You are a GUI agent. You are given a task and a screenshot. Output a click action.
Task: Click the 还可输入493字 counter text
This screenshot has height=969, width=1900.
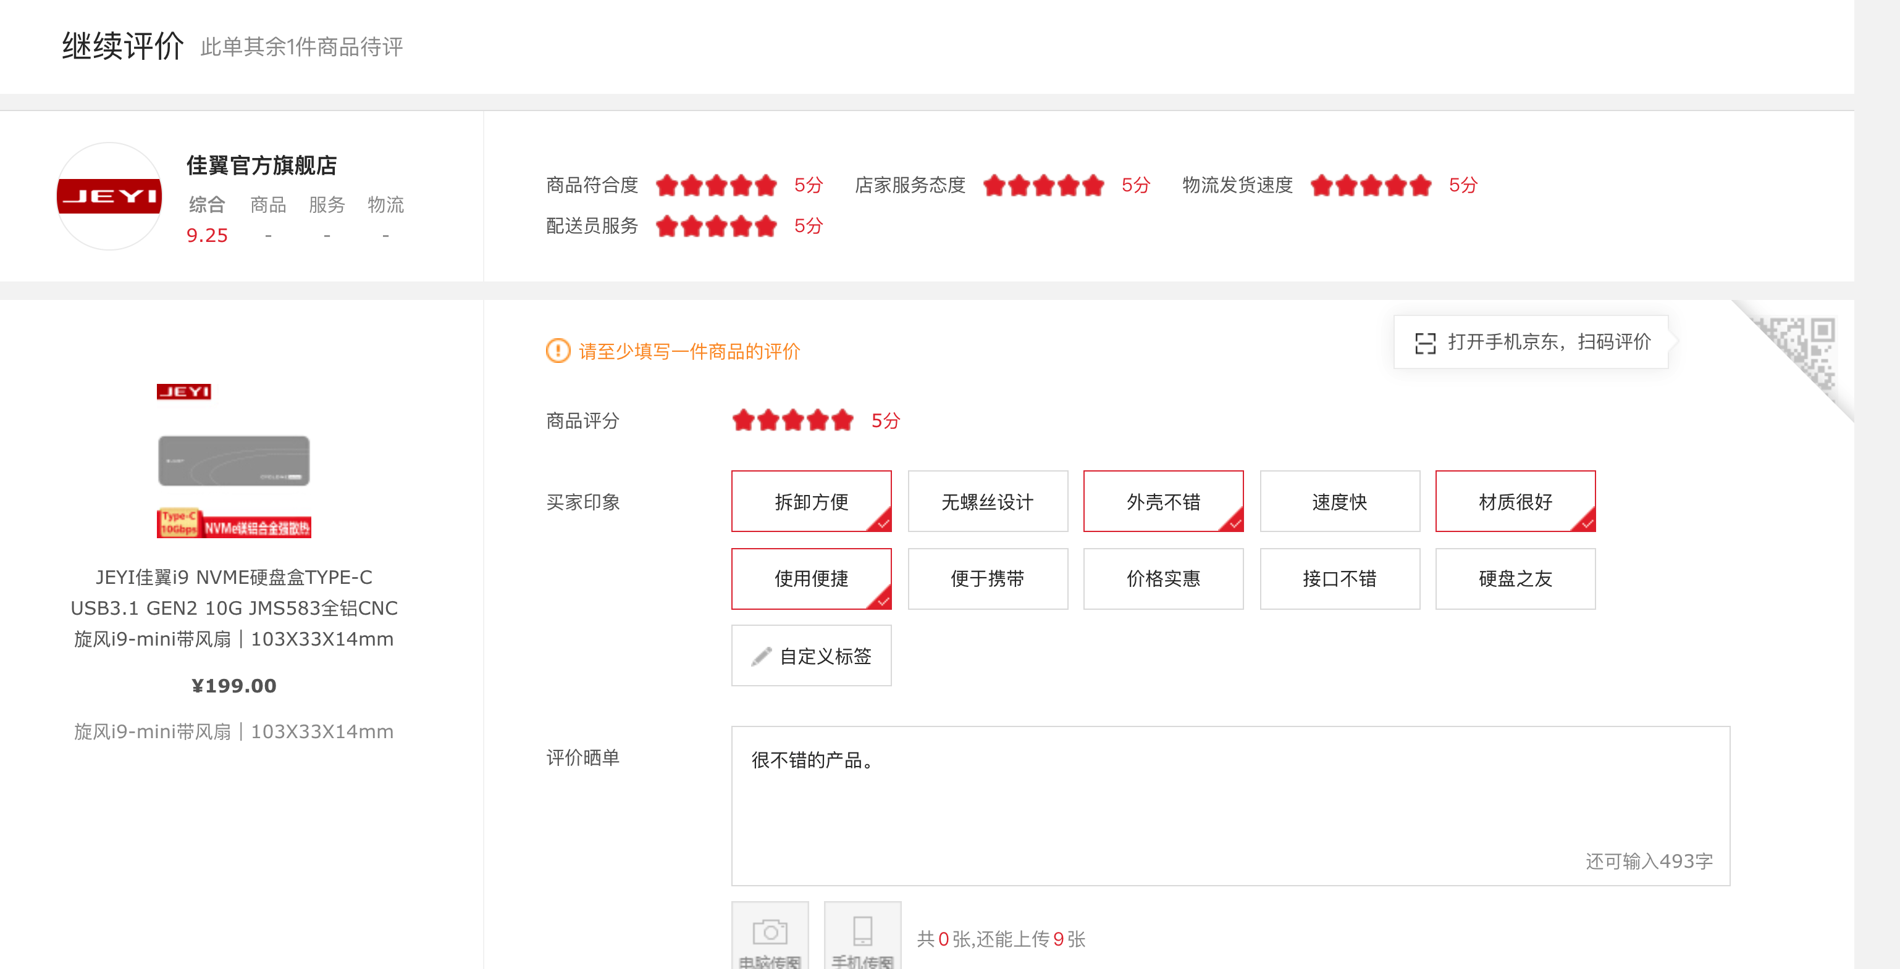[1649, 860]
